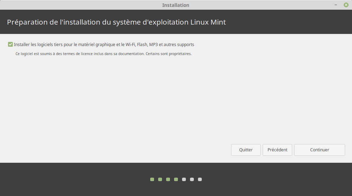Toggle the third-party software install checkbox
The height and width of the screenshot is (196, 352).
pyautogui.click(x=10, y=44)
